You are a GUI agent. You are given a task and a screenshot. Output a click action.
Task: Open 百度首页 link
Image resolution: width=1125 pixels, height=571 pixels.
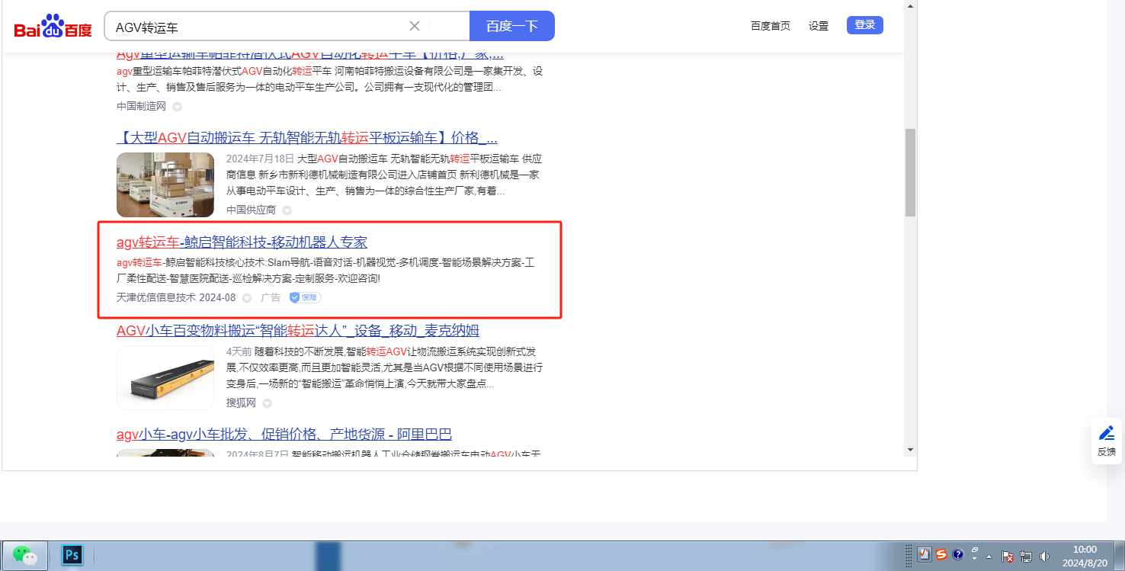click(771, 26)
